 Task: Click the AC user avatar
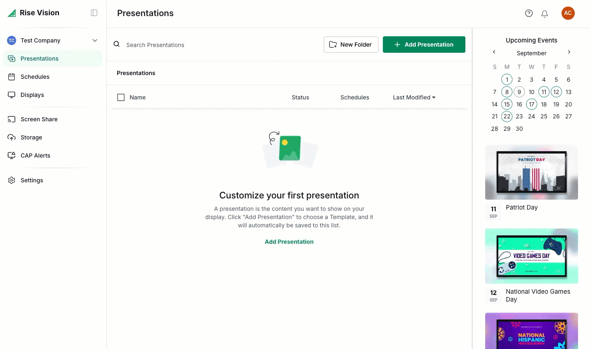click(568, 13)
